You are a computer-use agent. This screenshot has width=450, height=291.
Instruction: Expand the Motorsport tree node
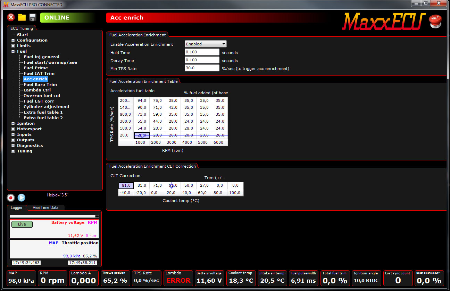tap(13, 129)
